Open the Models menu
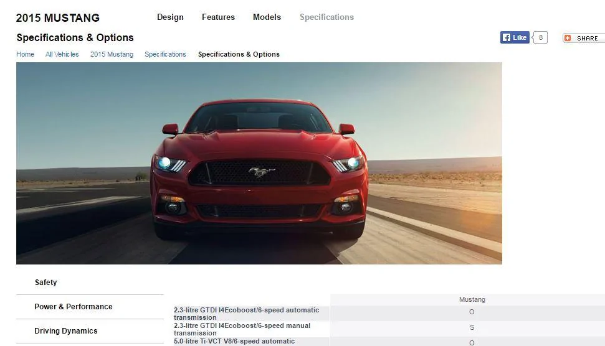Image resolution: width=605 pixels, height=346 pixels. [267, 17]
